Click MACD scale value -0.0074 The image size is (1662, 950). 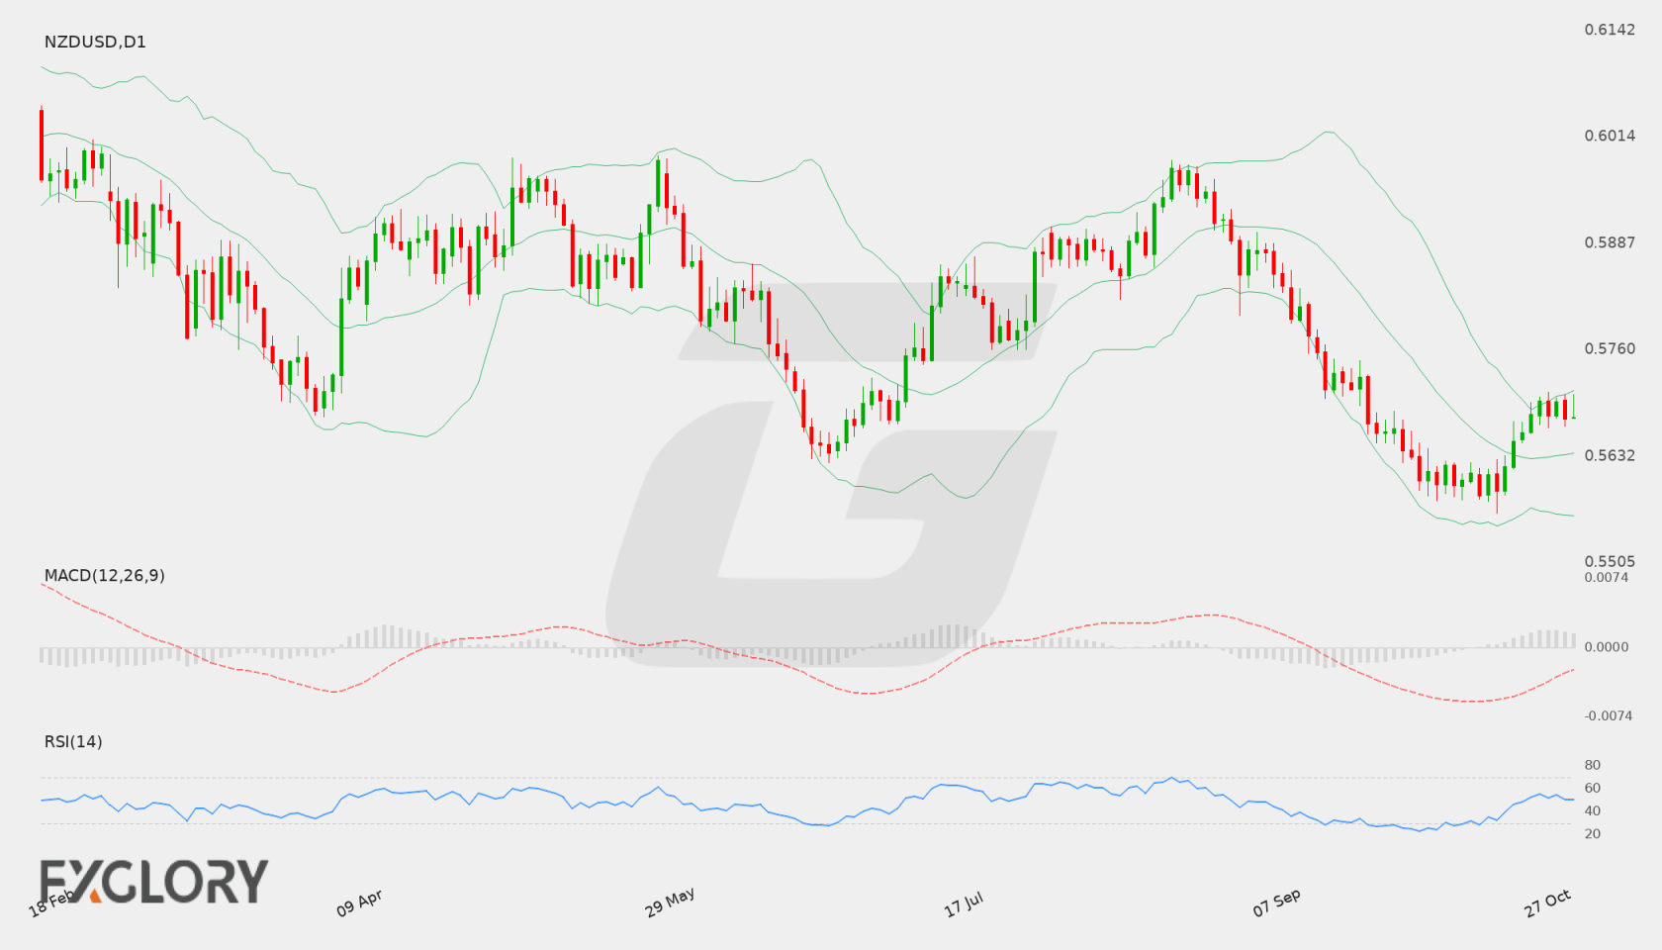(x=1609, y=715)
